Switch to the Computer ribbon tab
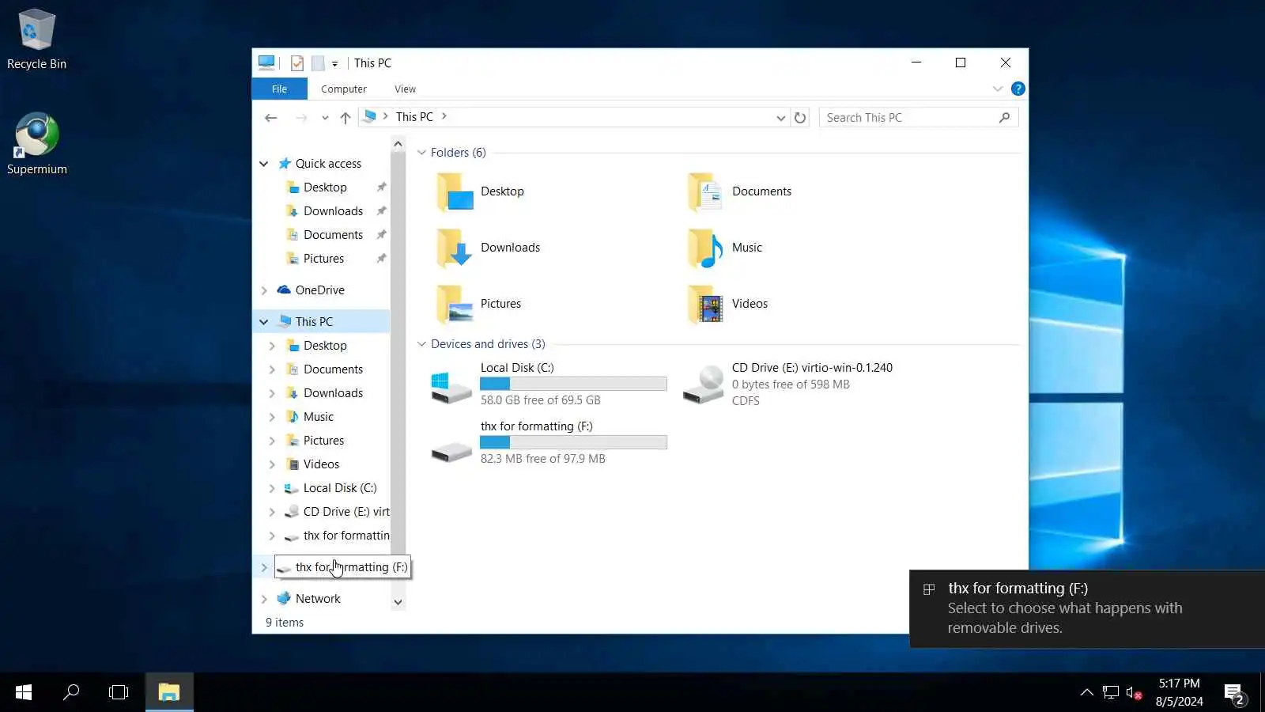 pyautogui.click(x=344, y=89)
